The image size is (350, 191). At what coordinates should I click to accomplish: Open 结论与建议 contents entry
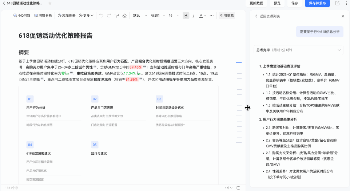99,153
